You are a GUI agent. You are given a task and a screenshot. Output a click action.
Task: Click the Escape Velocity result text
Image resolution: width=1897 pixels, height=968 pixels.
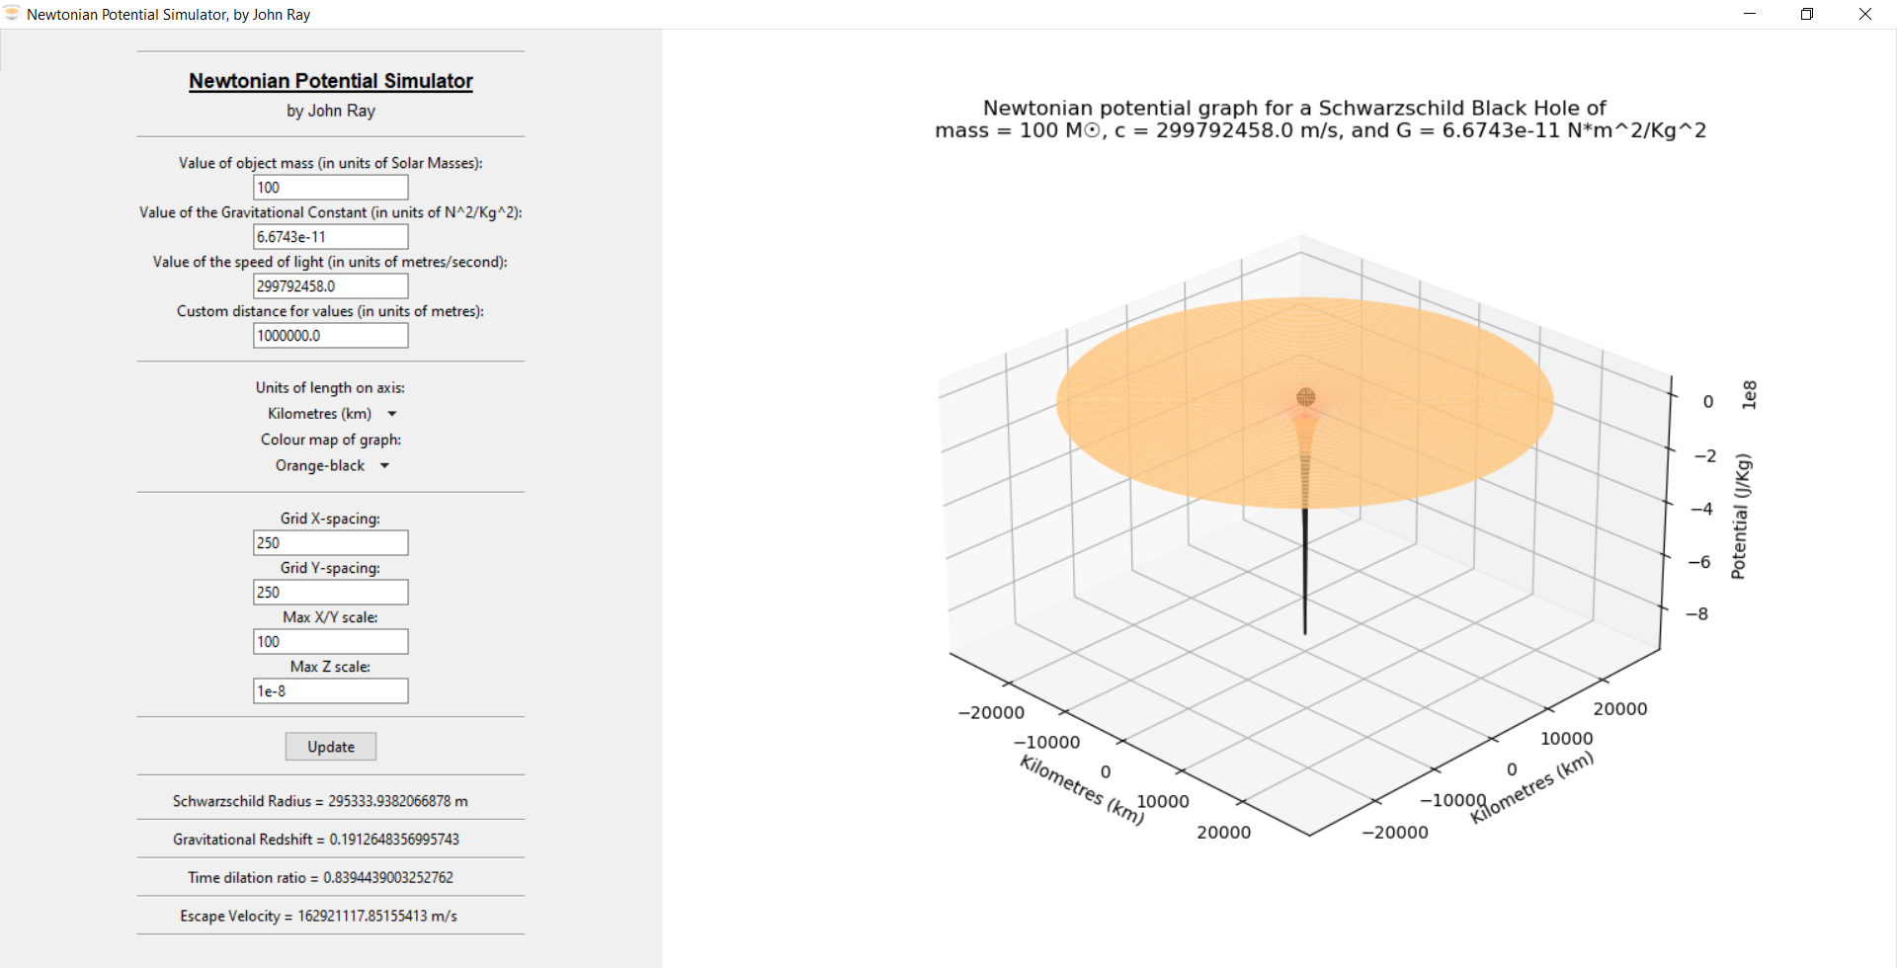pyautogui.click(x=318, y=916)
